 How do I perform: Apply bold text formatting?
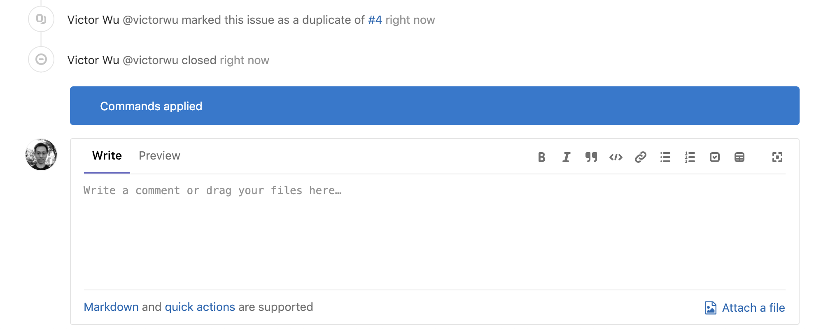click(x=541, y=157)
